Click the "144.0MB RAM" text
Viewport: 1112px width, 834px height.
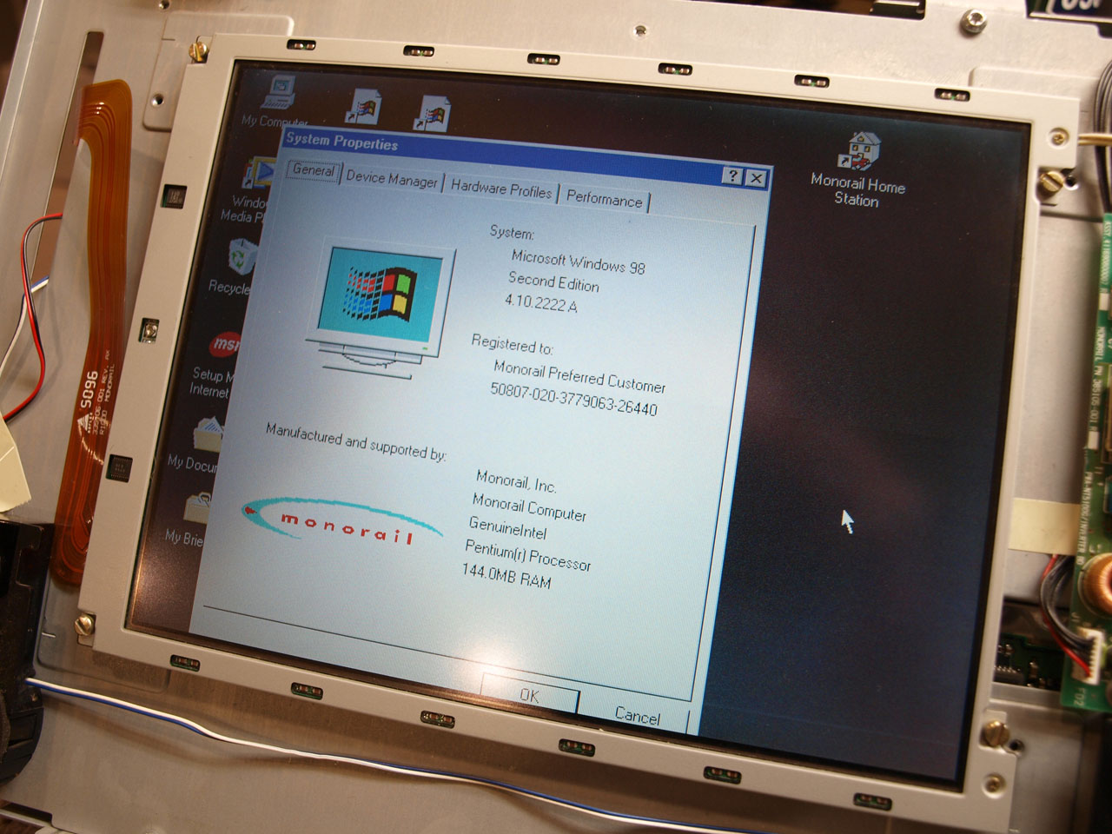point(506,577)
